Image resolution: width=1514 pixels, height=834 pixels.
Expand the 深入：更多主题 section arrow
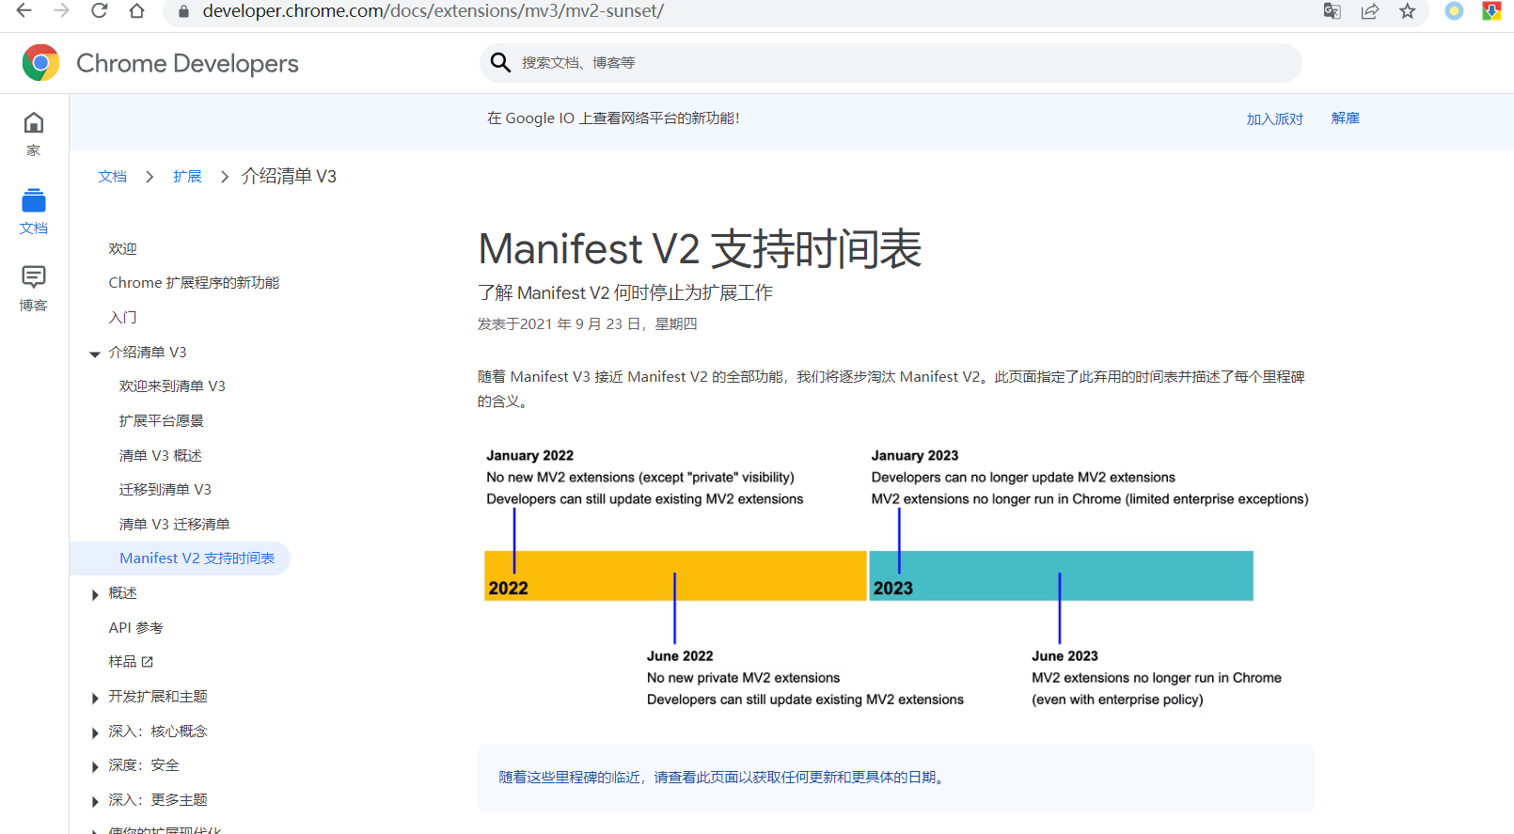(x=95, y=801)
